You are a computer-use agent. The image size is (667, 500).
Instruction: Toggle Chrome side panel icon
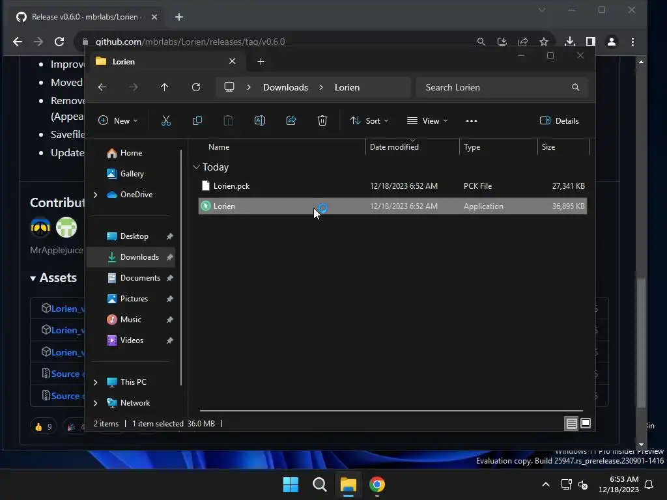point(590,42)
